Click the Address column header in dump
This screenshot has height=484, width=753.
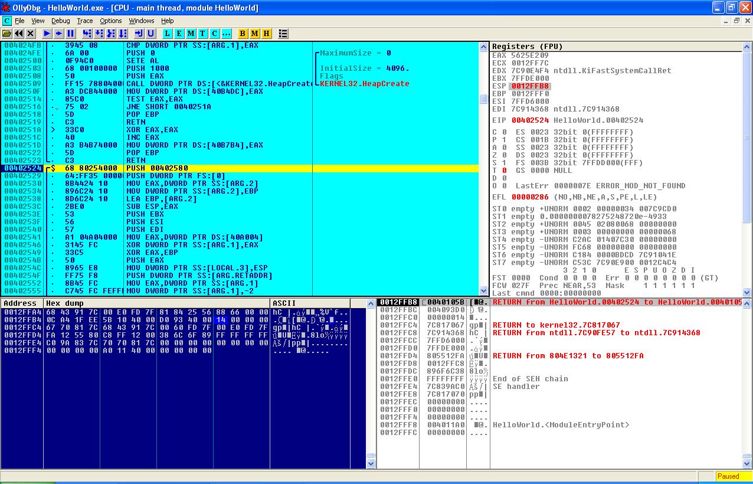pos(22,303)
